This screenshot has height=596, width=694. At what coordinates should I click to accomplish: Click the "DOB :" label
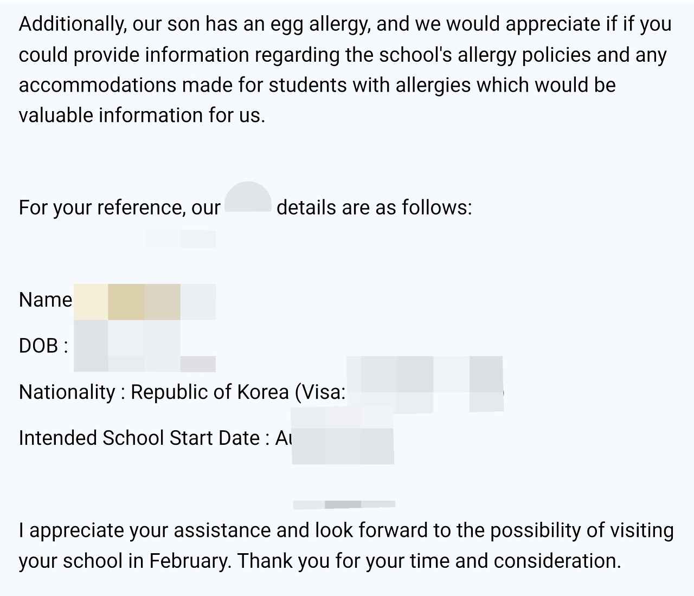click(x=43, y=345)
